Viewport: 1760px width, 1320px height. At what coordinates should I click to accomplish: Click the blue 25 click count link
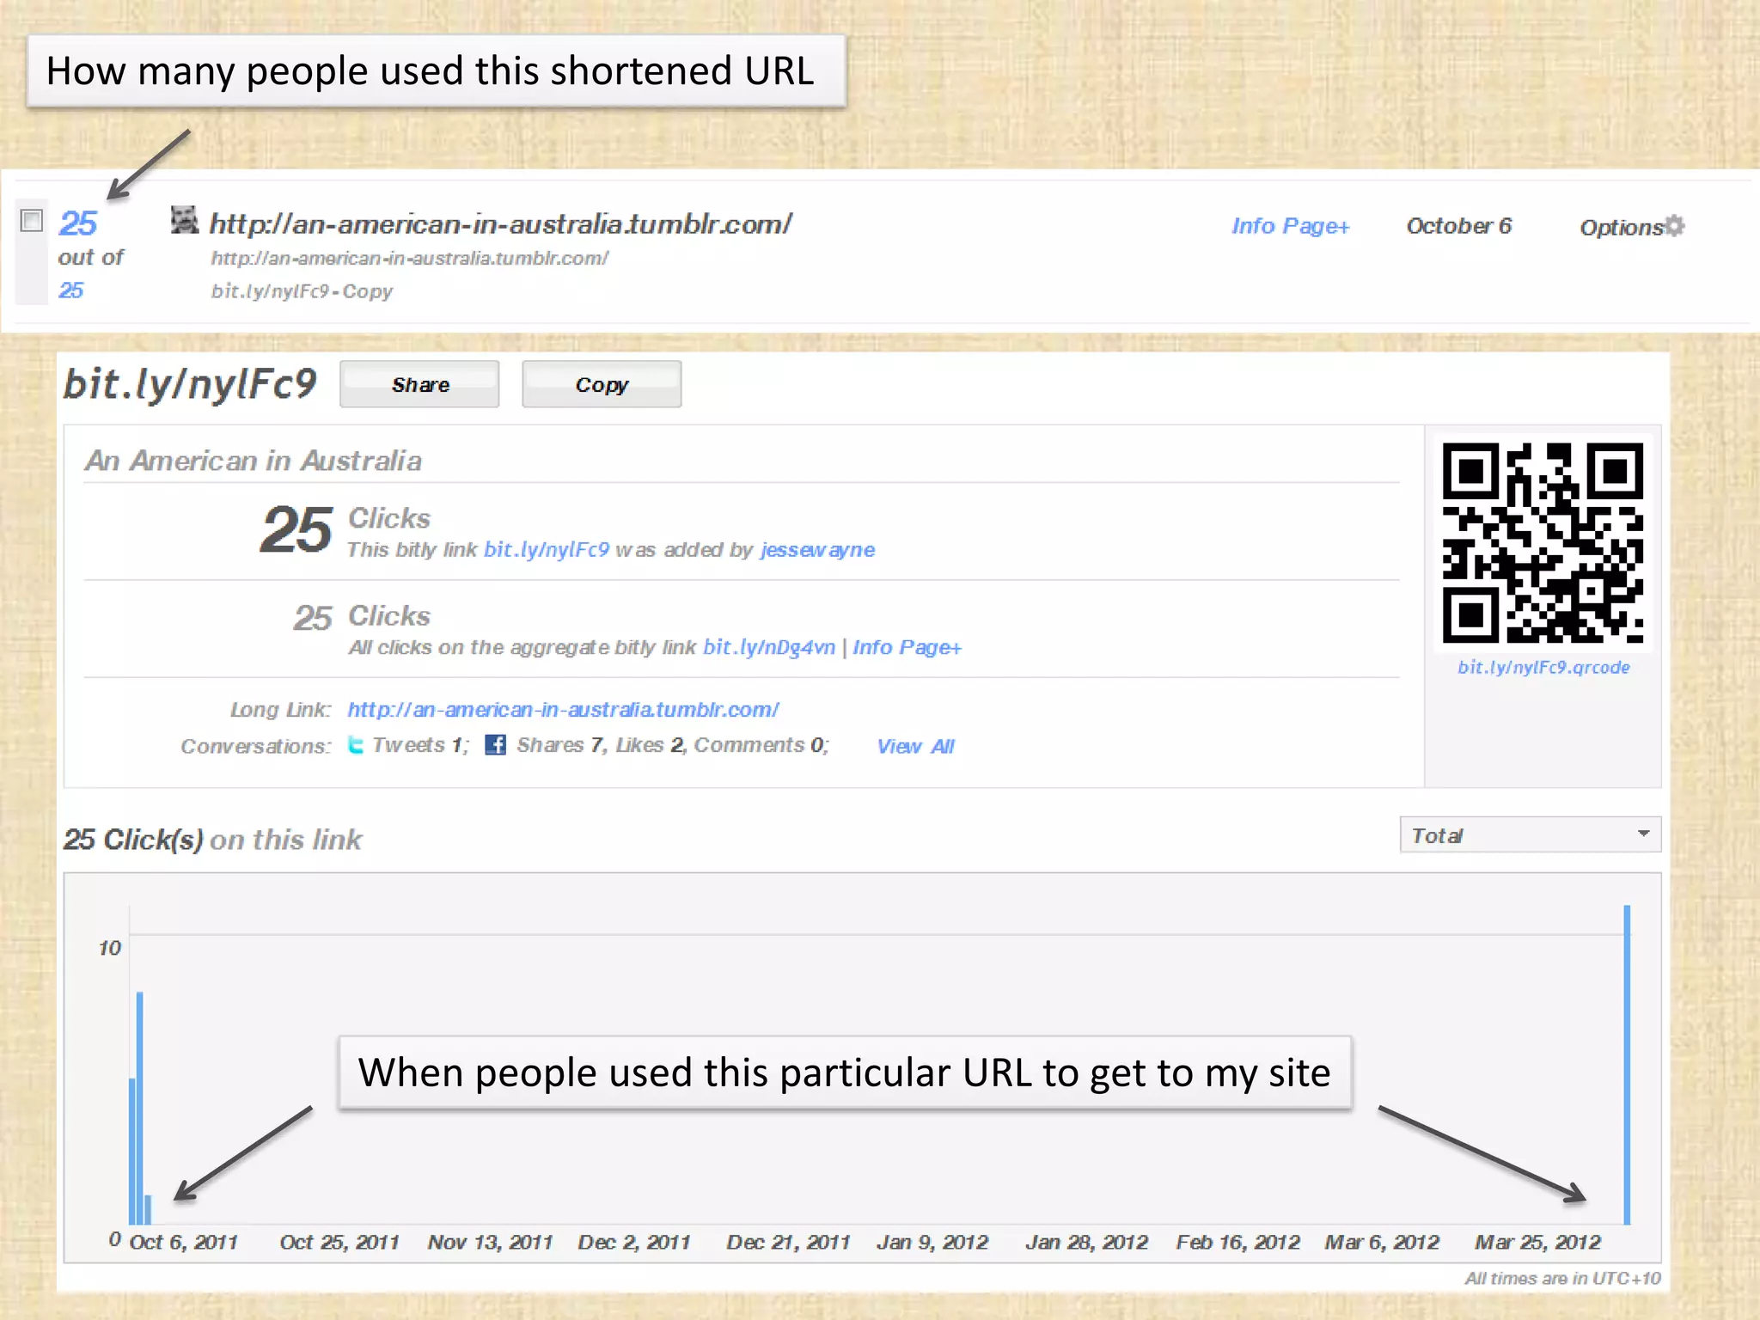pos(77,223)
